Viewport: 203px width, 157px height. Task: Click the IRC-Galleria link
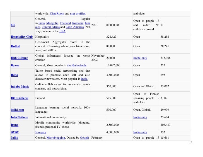coord(20,98)
